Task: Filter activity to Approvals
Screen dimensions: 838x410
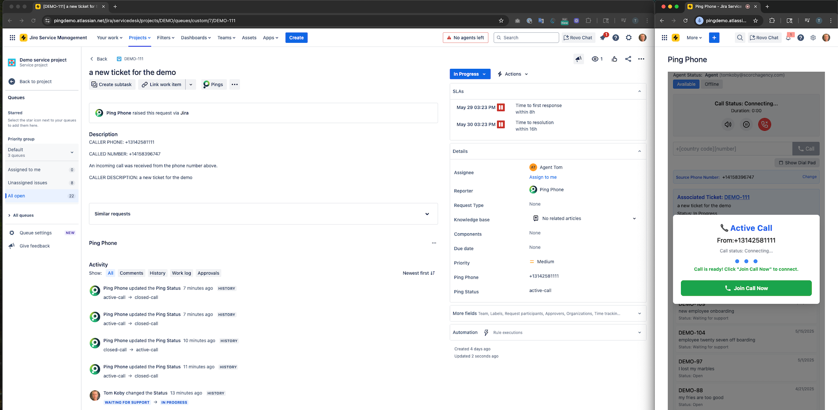Action: 209,273
